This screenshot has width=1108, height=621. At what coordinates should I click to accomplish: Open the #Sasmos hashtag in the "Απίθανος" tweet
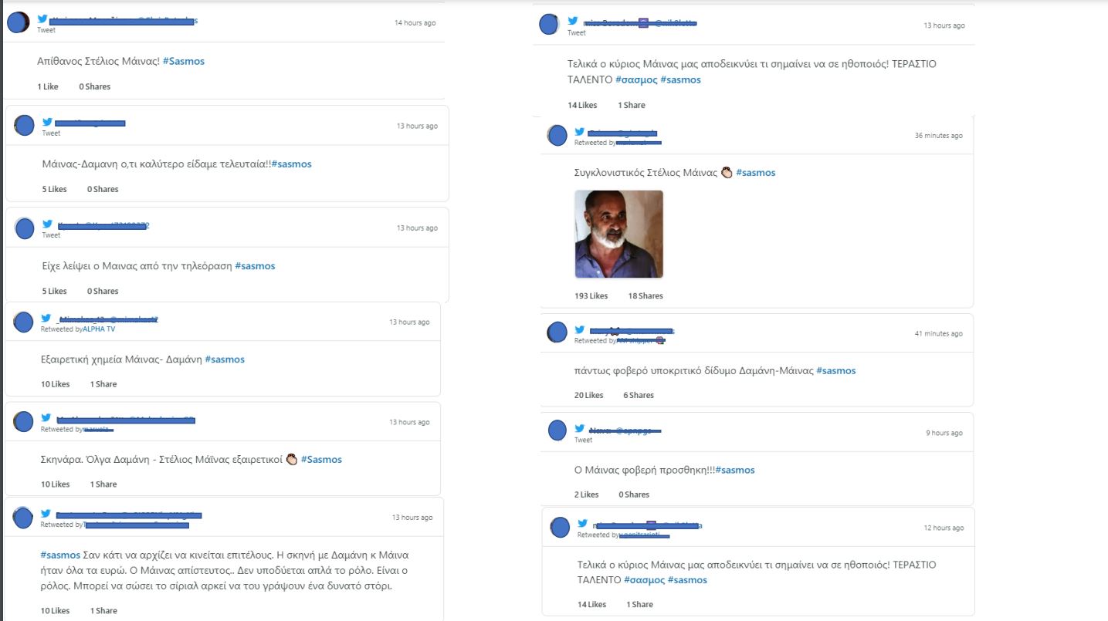click(184, 61)
